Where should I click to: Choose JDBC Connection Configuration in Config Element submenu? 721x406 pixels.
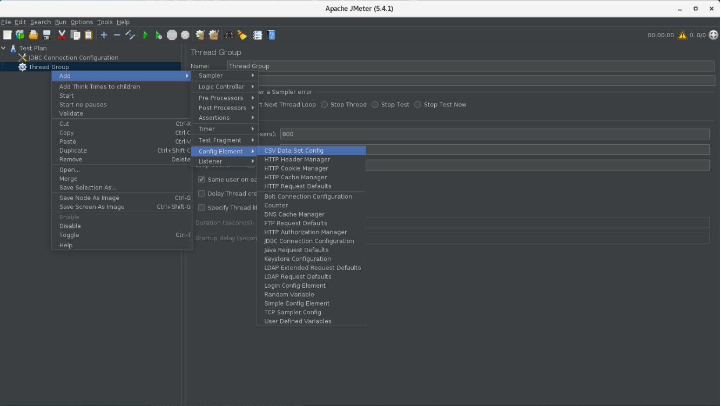point(312,241)
